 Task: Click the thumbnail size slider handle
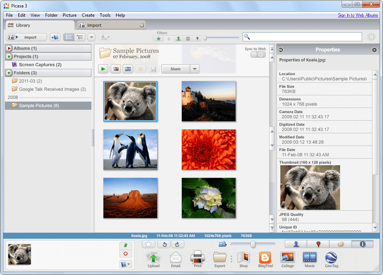point(253,244)
